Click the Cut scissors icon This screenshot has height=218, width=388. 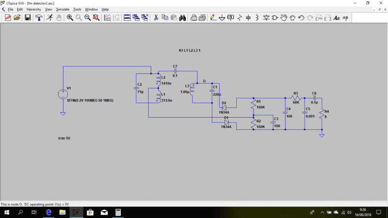(156, 18)
